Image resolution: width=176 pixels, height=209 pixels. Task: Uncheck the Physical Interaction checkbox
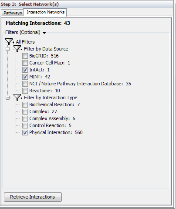25,132
